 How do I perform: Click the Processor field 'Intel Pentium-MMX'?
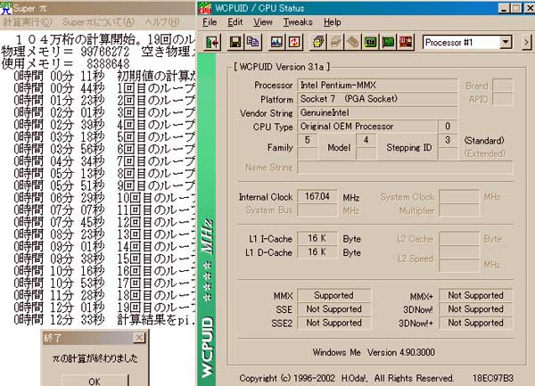(377, 86)
